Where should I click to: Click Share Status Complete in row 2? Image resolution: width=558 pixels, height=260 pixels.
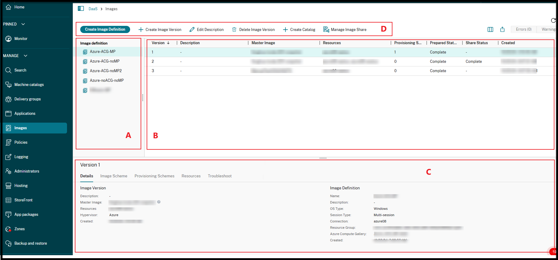pos(474,61)
